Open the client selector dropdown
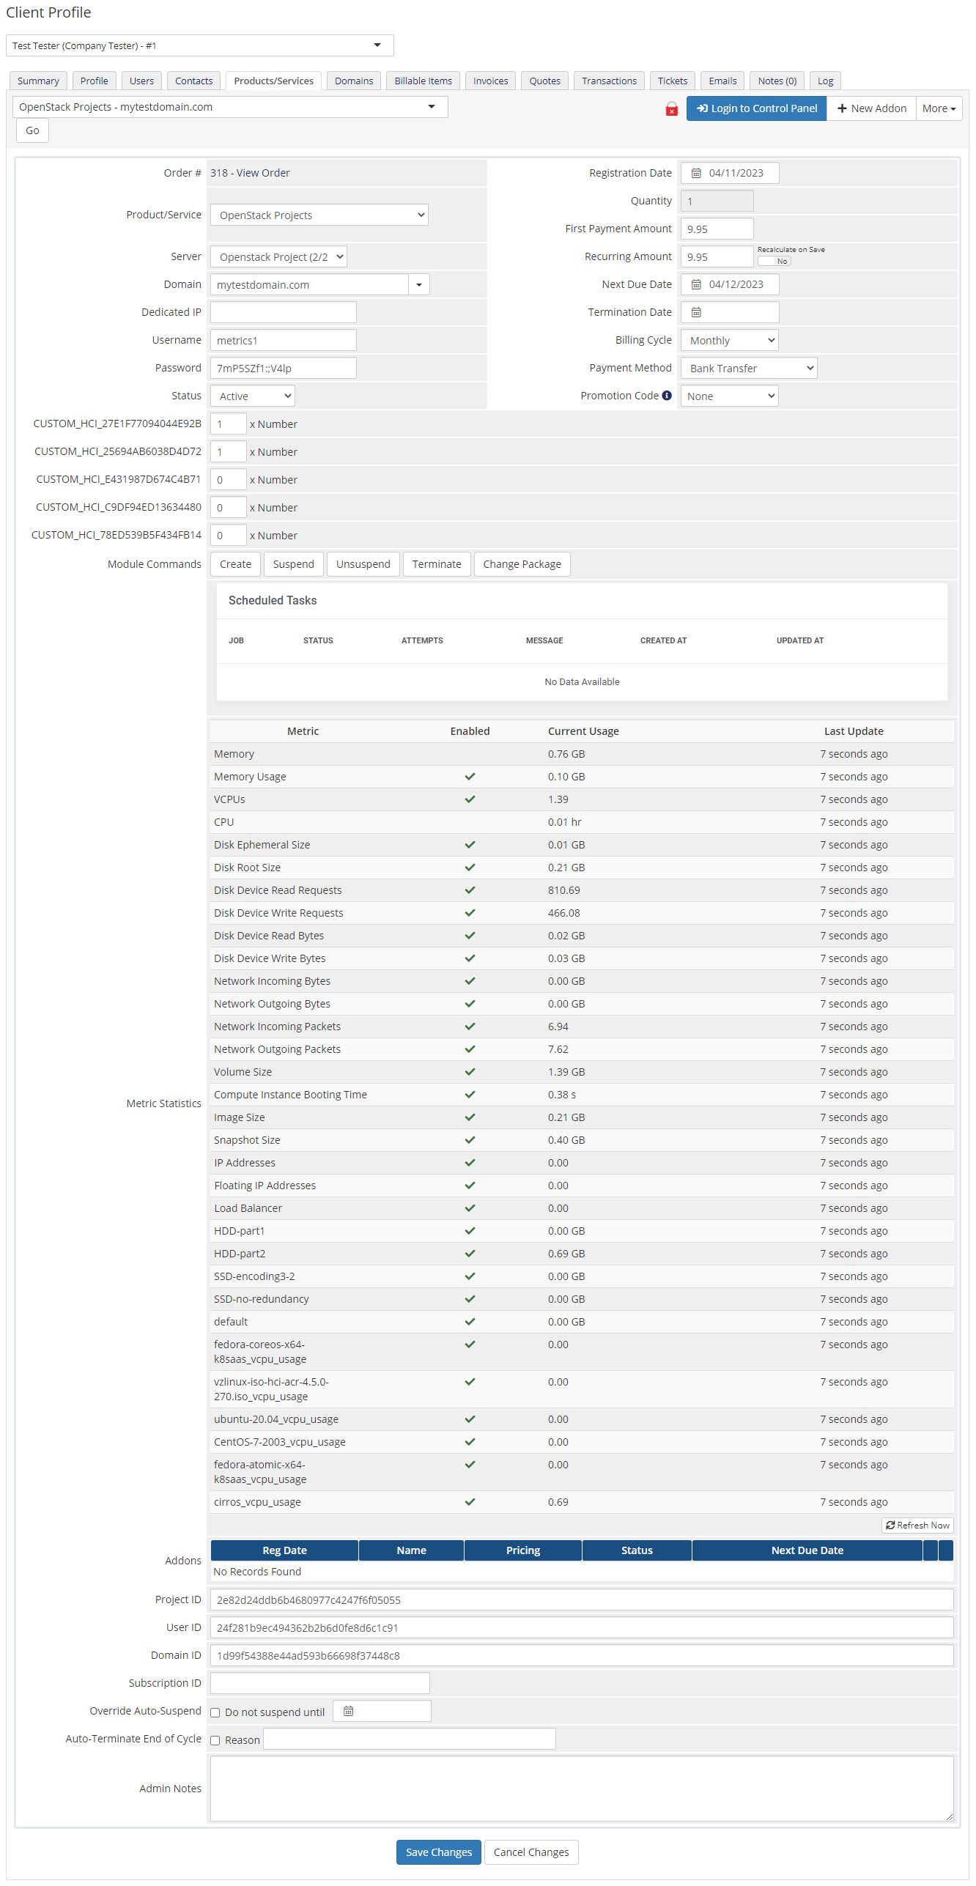This screenshot has width=976, height=1886. [x=199, y=45]
